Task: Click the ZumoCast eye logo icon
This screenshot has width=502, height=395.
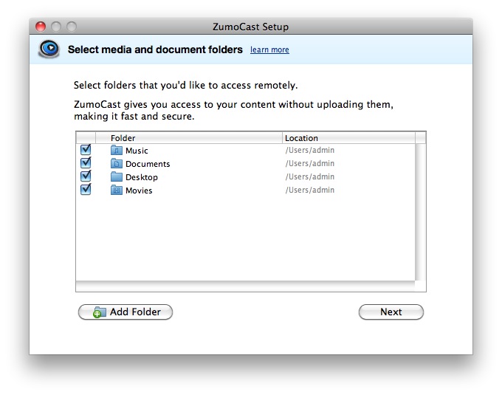Action: [x=49, y=49]
